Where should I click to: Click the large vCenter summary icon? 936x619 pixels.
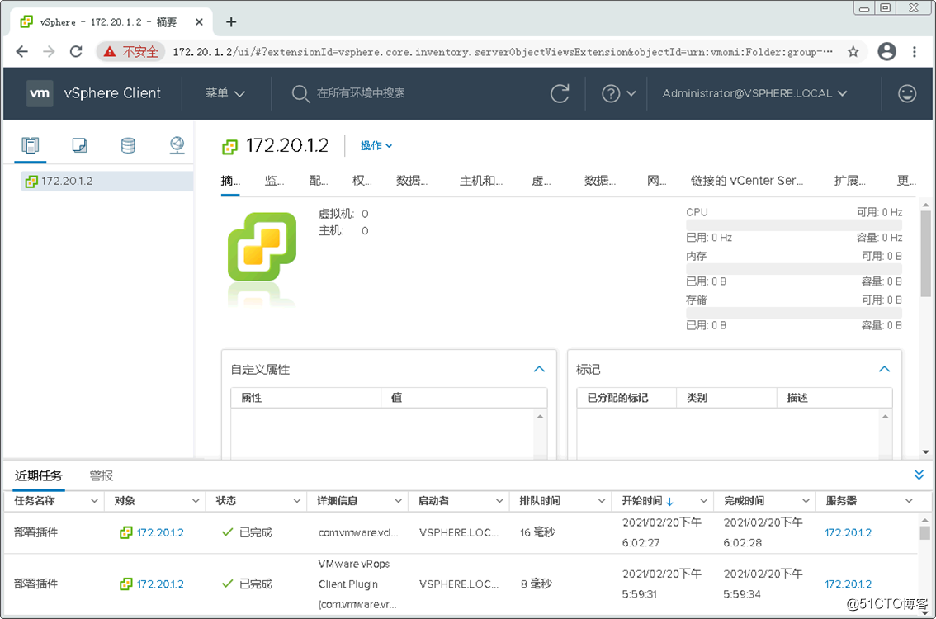click(262, 246)
